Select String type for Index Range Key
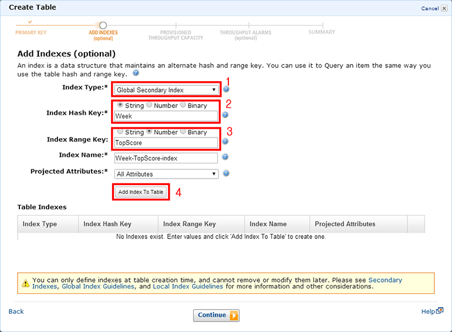The image size is (452, 332). click(x=120, y=132)
